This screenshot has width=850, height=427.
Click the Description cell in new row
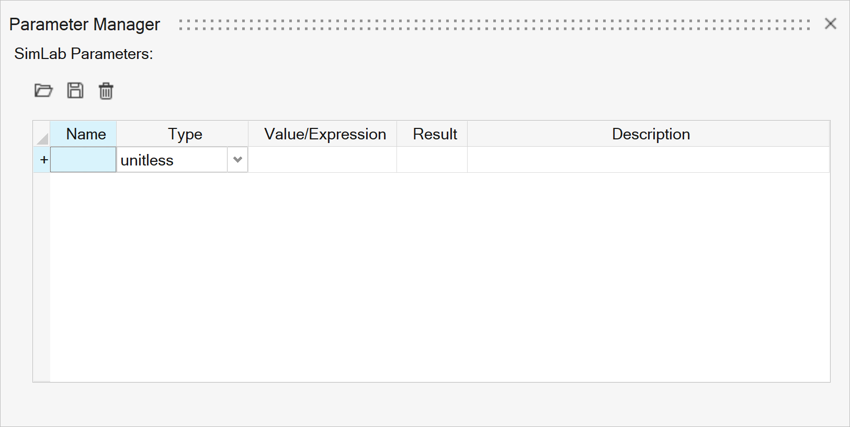[648, 160]
